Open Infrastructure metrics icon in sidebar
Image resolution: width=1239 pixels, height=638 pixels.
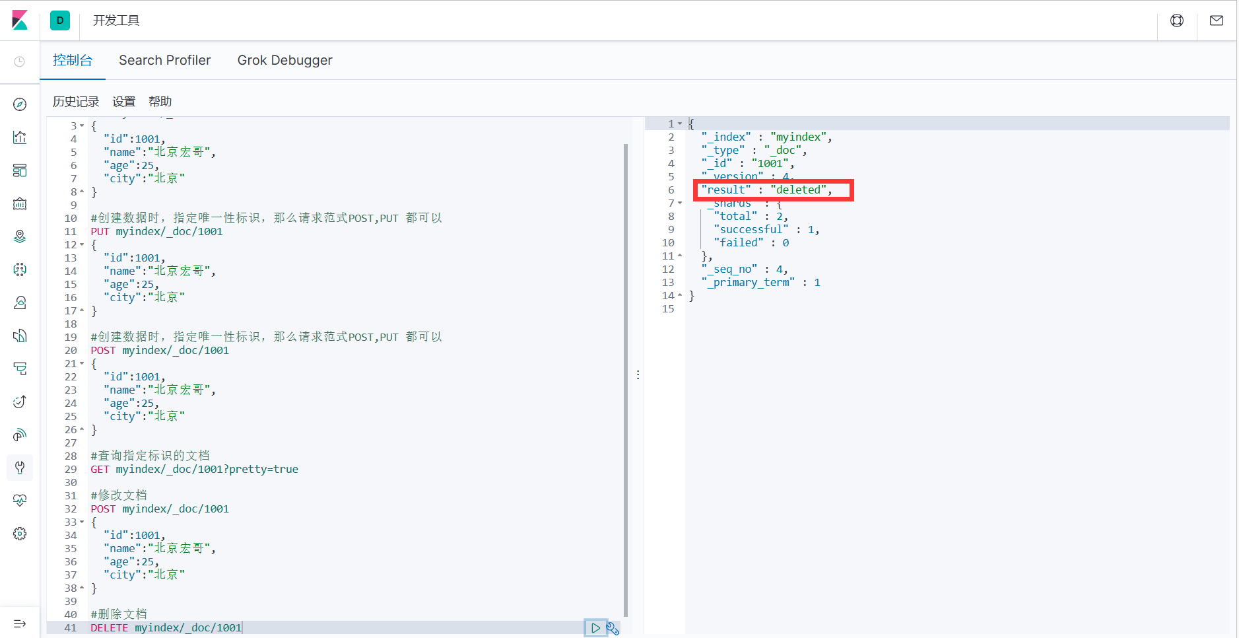tap(20, 302)
